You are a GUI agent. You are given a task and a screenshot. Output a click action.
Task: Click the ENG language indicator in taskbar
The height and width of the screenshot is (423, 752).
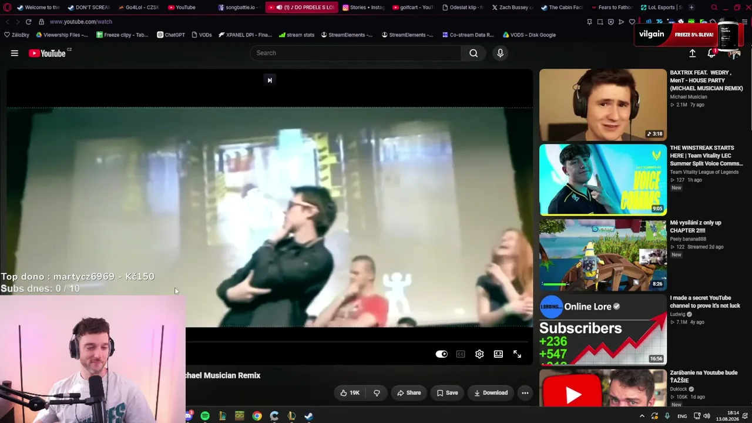(x=682, y=416)
